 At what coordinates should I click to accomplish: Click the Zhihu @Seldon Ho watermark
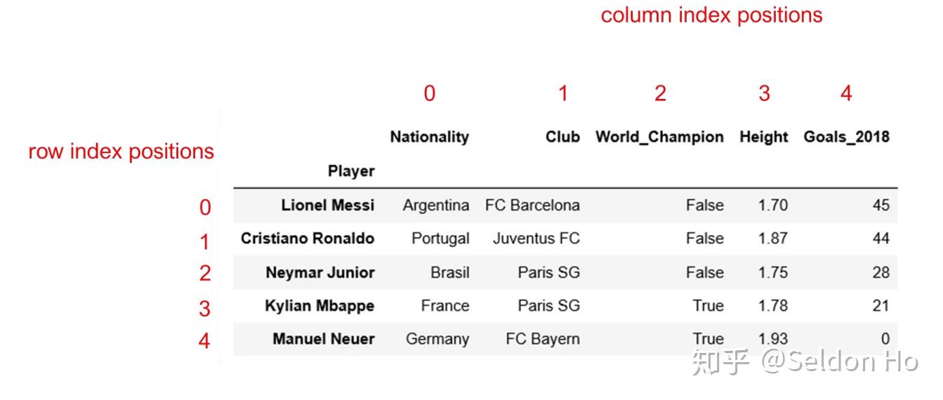pyautogui.click(x=805, y=362)
